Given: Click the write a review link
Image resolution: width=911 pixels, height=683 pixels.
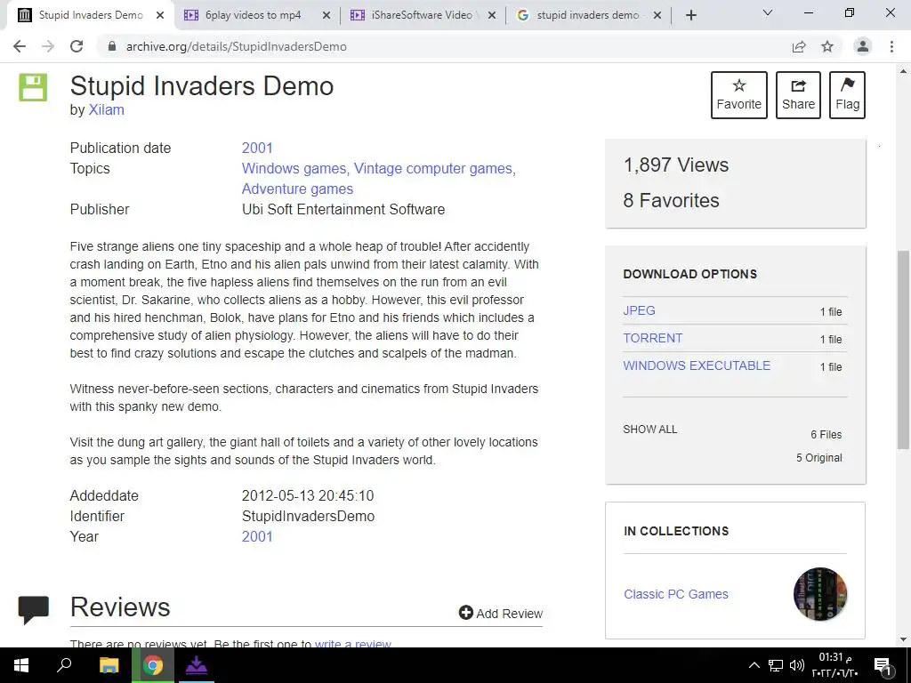Looking at the screenshot, I should click(352, 644).
